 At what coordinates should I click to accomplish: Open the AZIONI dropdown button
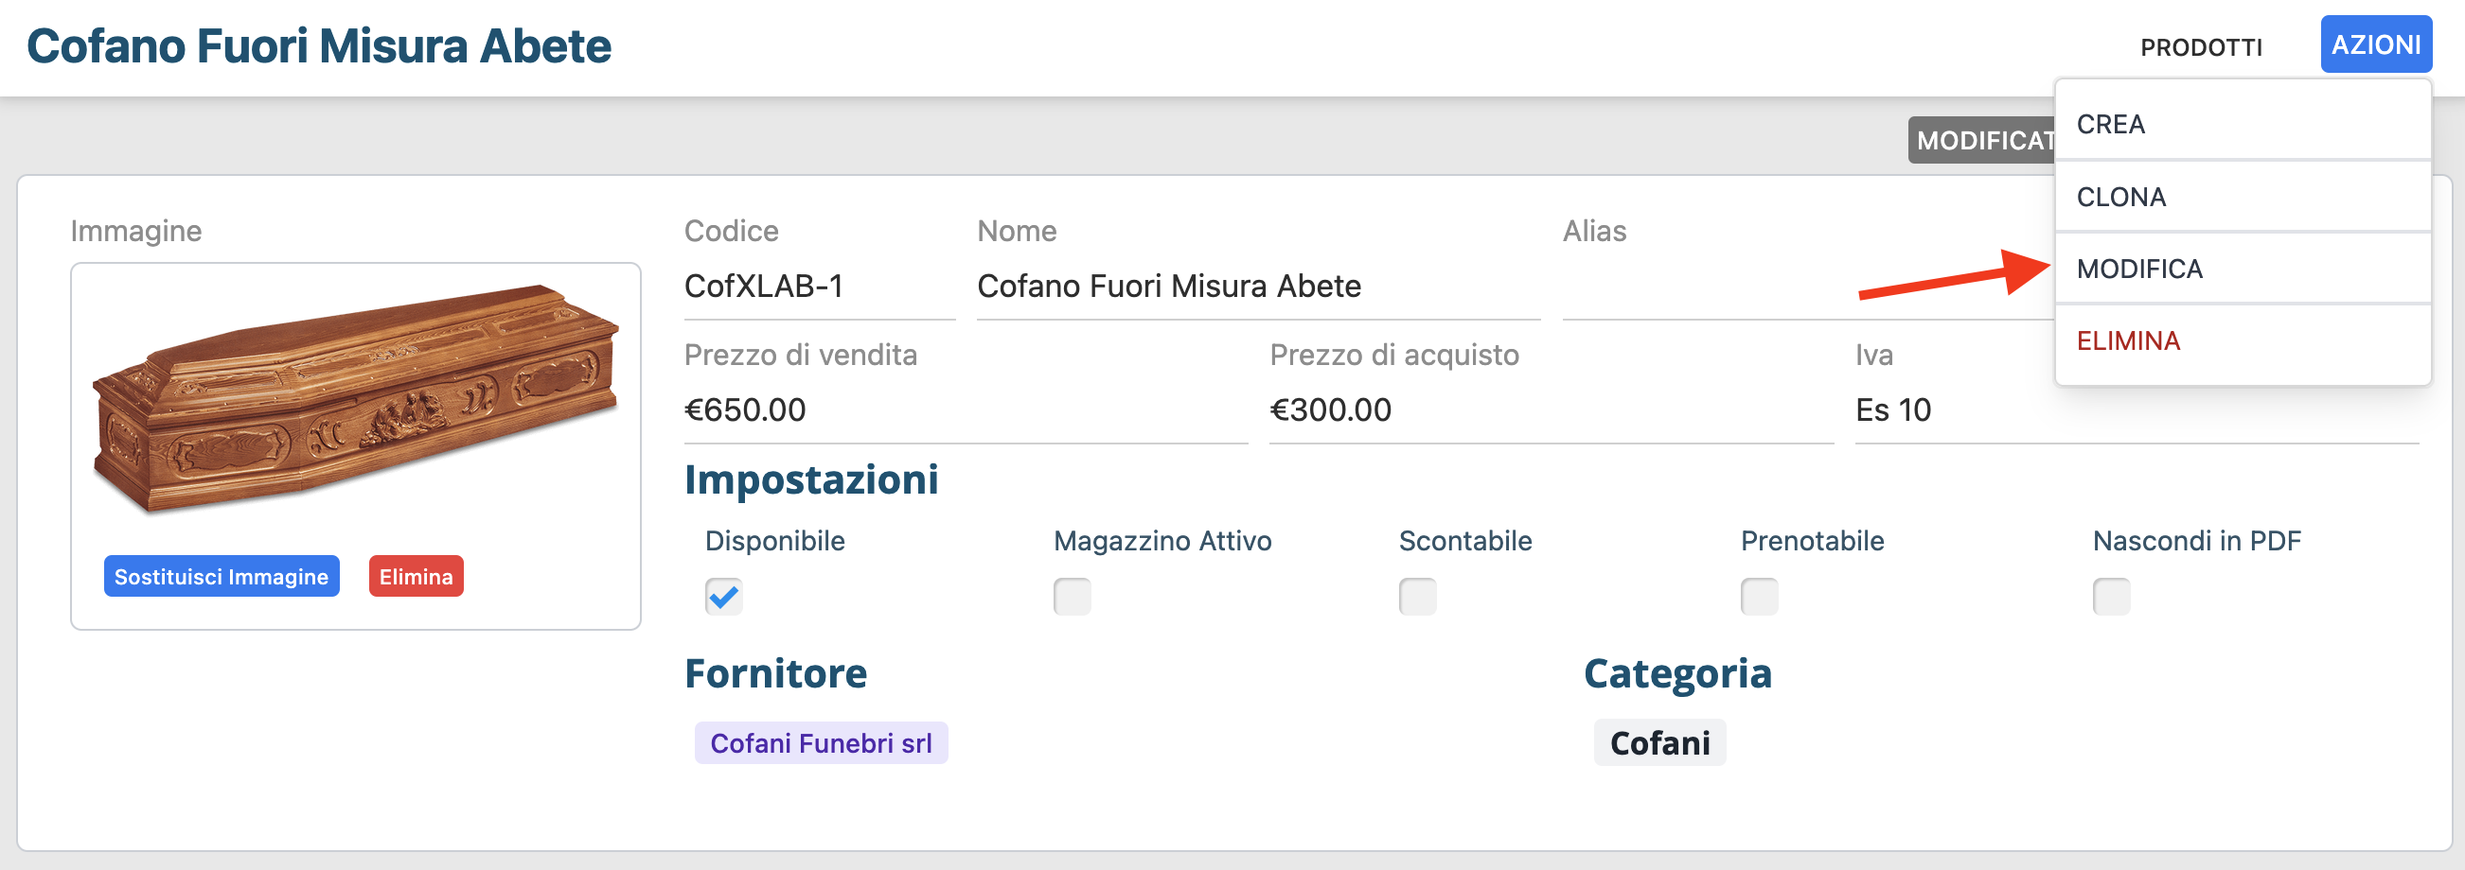coord(2375,45)
